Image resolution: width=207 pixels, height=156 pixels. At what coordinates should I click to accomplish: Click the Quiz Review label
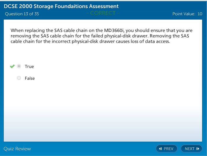[17, 149]
